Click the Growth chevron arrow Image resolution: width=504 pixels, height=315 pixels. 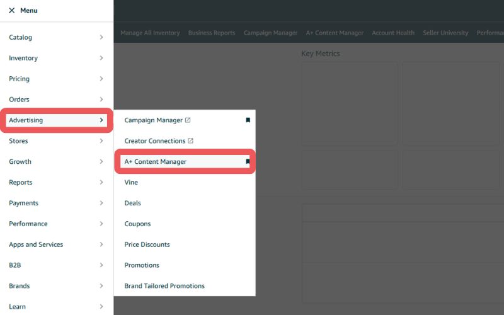click(101, 161)
